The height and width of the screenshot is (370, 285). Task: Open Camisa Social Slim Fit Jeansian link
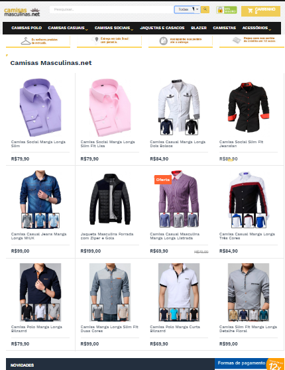click(241, 144)
